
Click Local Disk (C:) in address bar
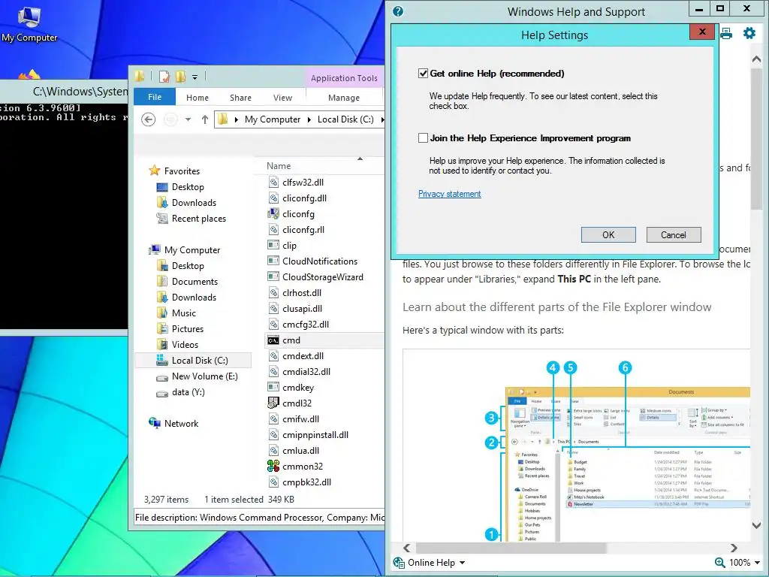345,119
